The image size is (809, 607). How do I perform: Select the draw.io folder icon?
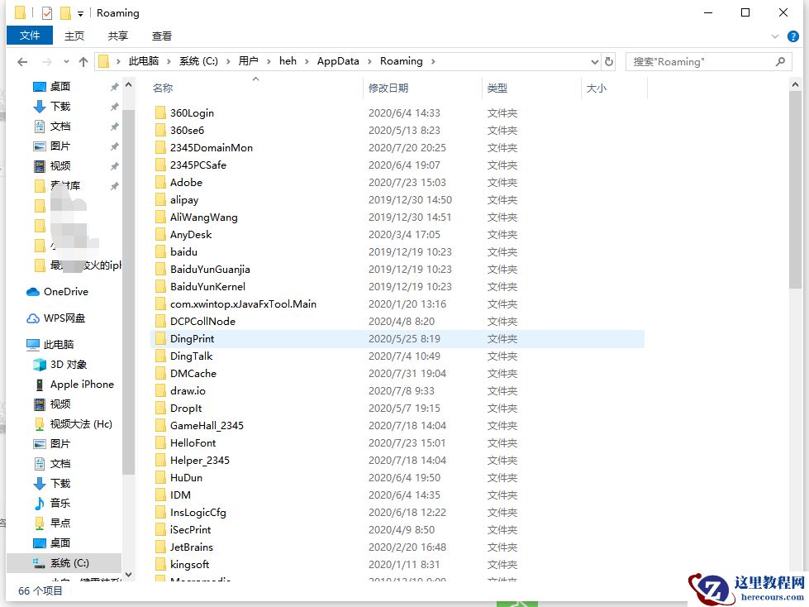point(160,390)
